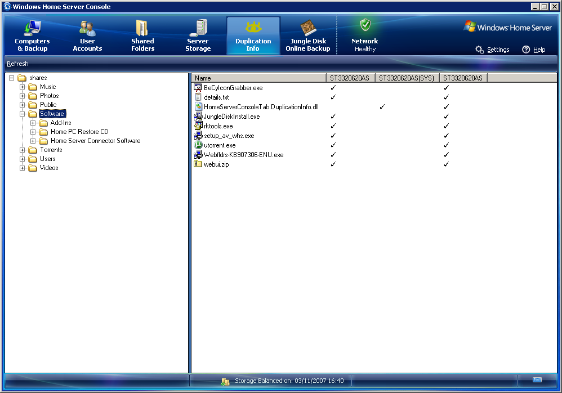The image size is (562, 393).
Task: Click the Music folder icon
Action: click(33, 87)
